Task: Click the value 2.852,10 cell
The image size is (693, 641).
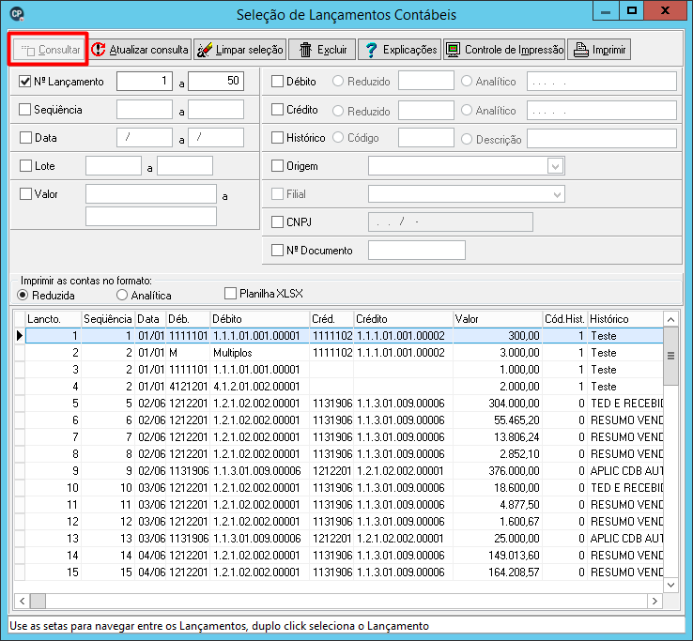Action: point(498,454)
